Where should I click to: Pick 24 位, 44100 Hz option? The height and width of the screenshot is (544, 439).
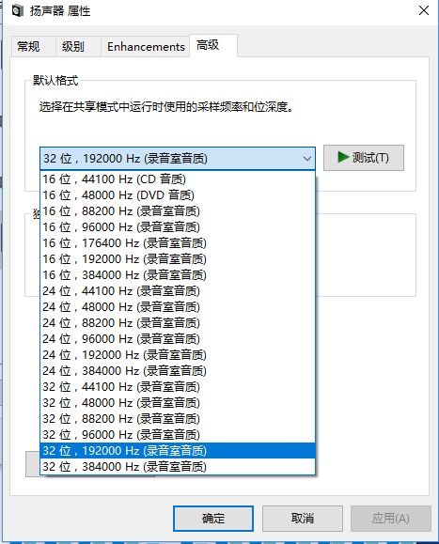(x=178, y=290)
